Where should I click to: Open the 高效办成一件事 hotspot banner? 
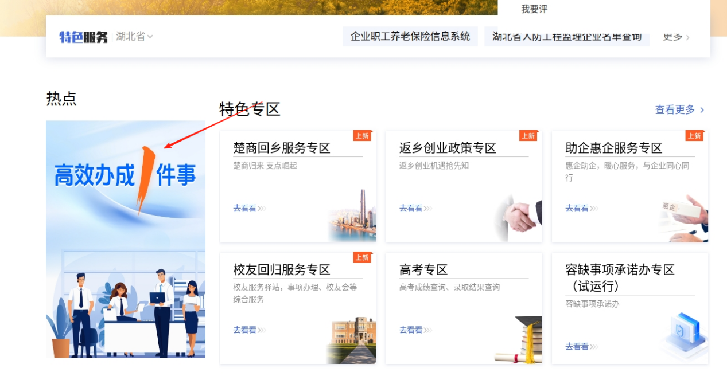(x=125, y=238)
